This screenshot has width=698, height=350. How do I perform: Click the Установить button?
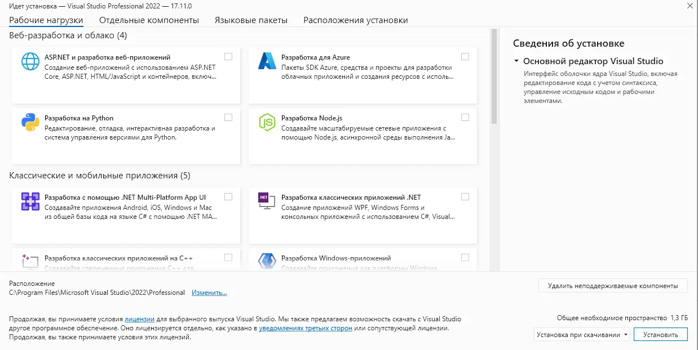coord(661,334)
